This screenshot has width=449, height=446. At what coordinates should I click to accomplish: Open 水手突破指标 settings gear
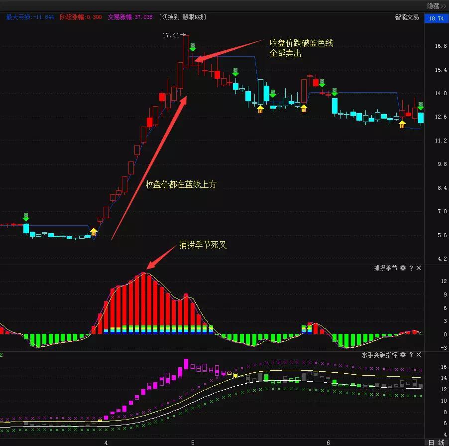403,355
